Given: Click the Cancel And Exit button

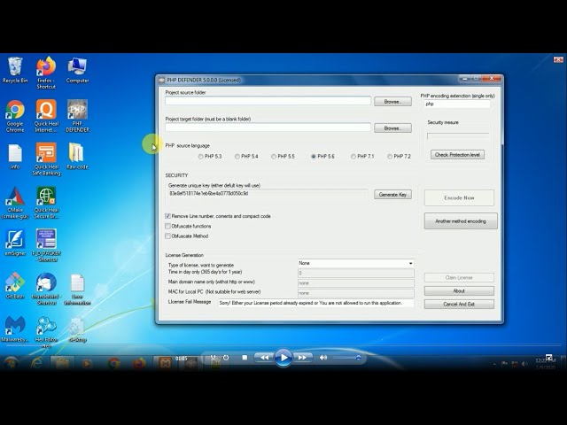Looking at the screenshot, I should (x=459, y=305).
